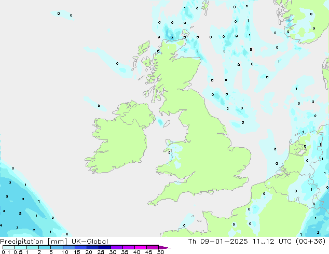The width and height of the screenshot is (329, 254).
Task: Click the '45' legend scale value
Action: coord(148,252)
